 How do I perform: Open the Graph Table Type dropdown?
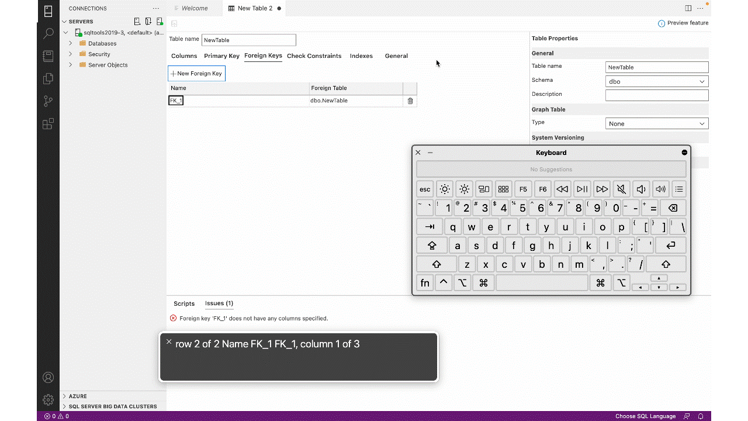(x=656, y=123)
